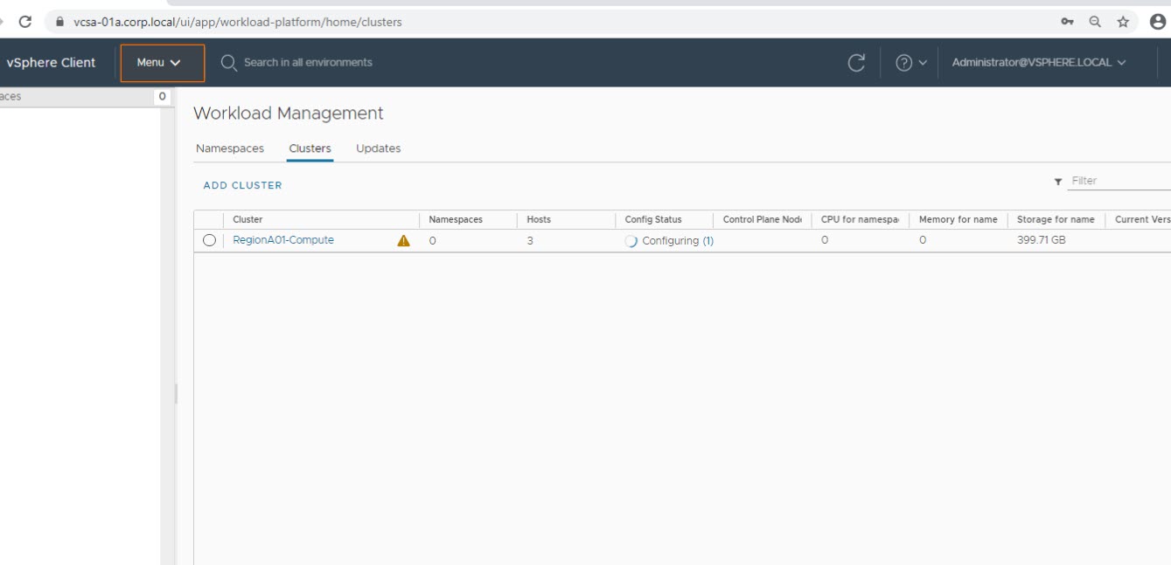Select the RegionA01-Compute radio button
Viewport: 1171px width, 565px height.
(209, 241)
